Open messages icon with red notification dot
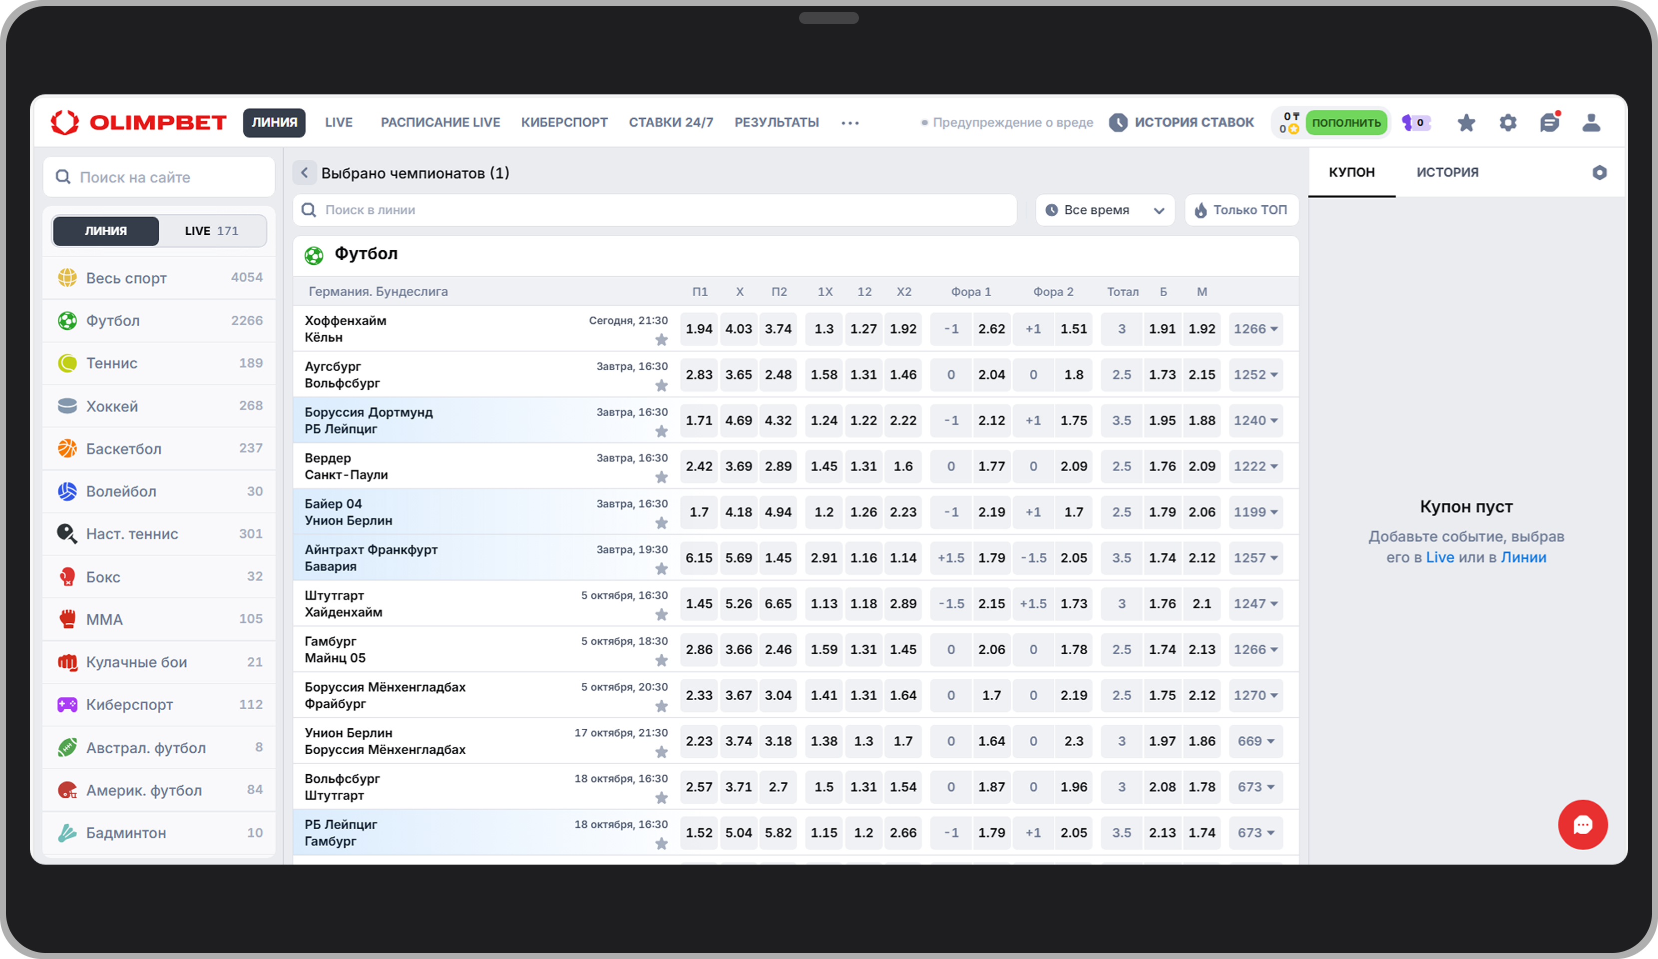The height and width of the screenshot is (959, 1658). (x=1550, y=123)
